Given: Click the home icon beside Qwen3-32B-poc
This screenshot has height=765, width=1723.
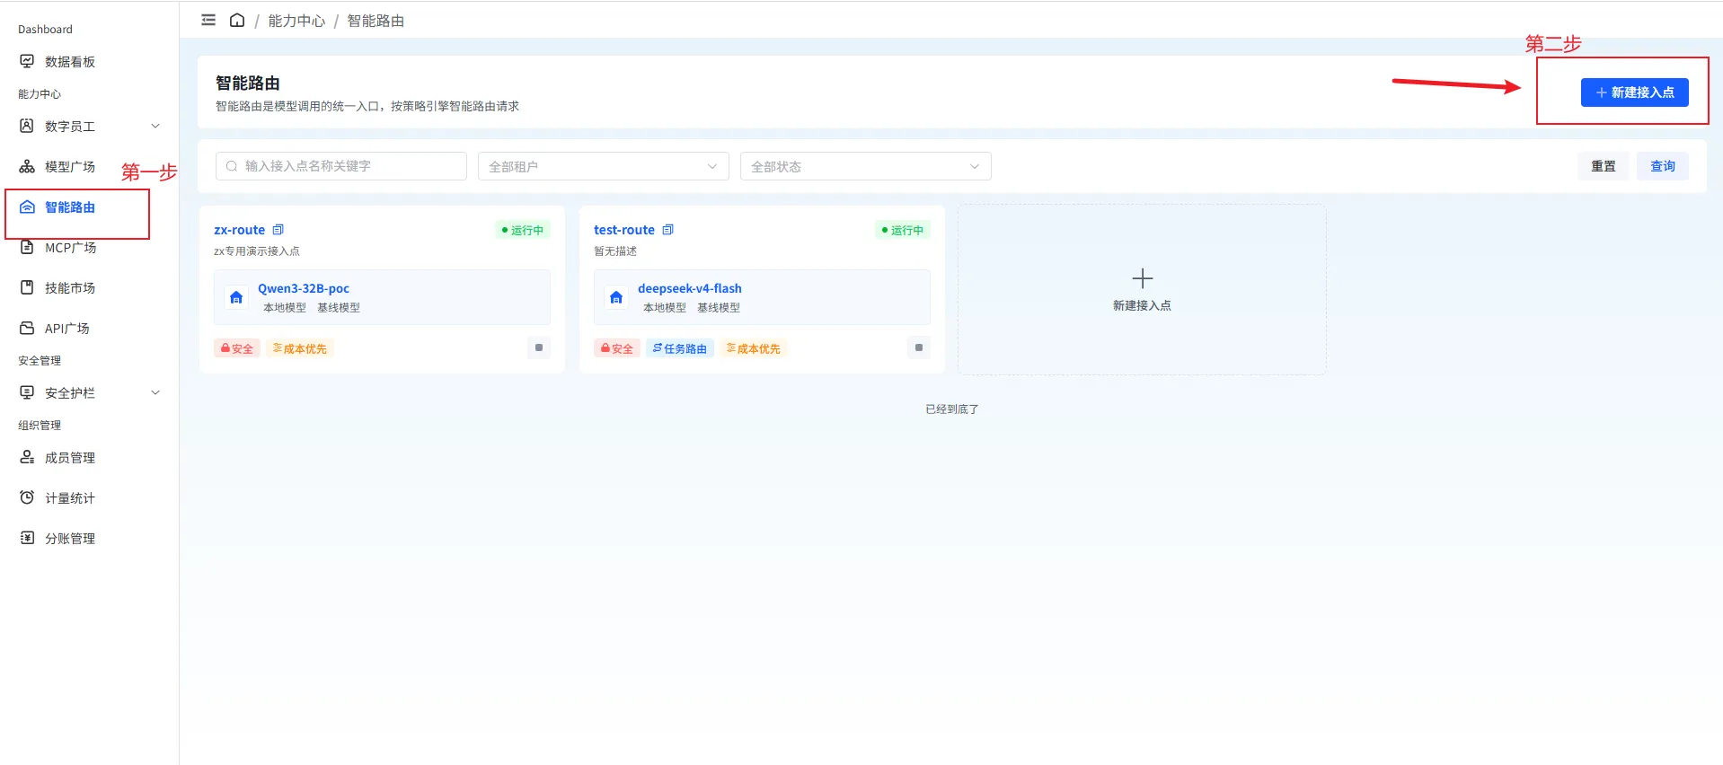Looking at the screenshot, I should [x=236, y=297].
